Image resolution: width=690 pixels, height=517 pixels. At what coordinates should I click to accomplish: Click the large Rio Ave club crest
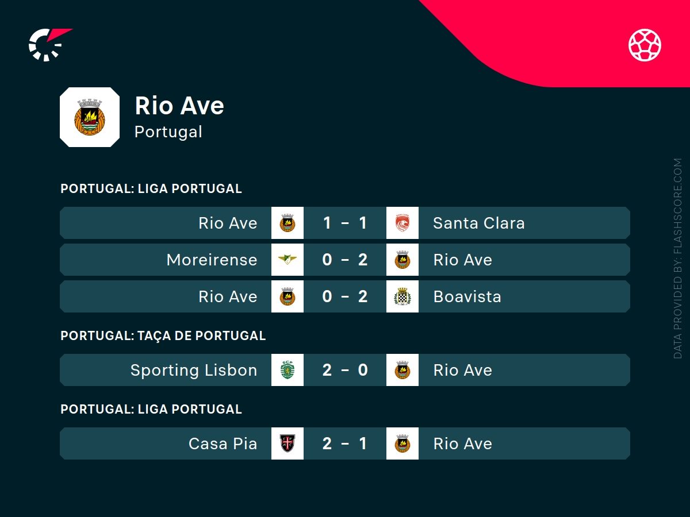pos(90,117)
